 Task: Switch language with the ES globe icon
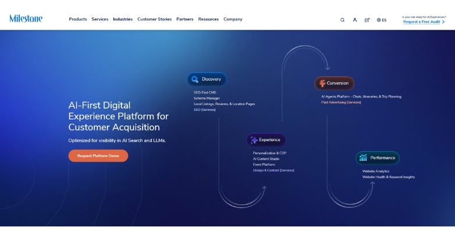tap(382, 20)
